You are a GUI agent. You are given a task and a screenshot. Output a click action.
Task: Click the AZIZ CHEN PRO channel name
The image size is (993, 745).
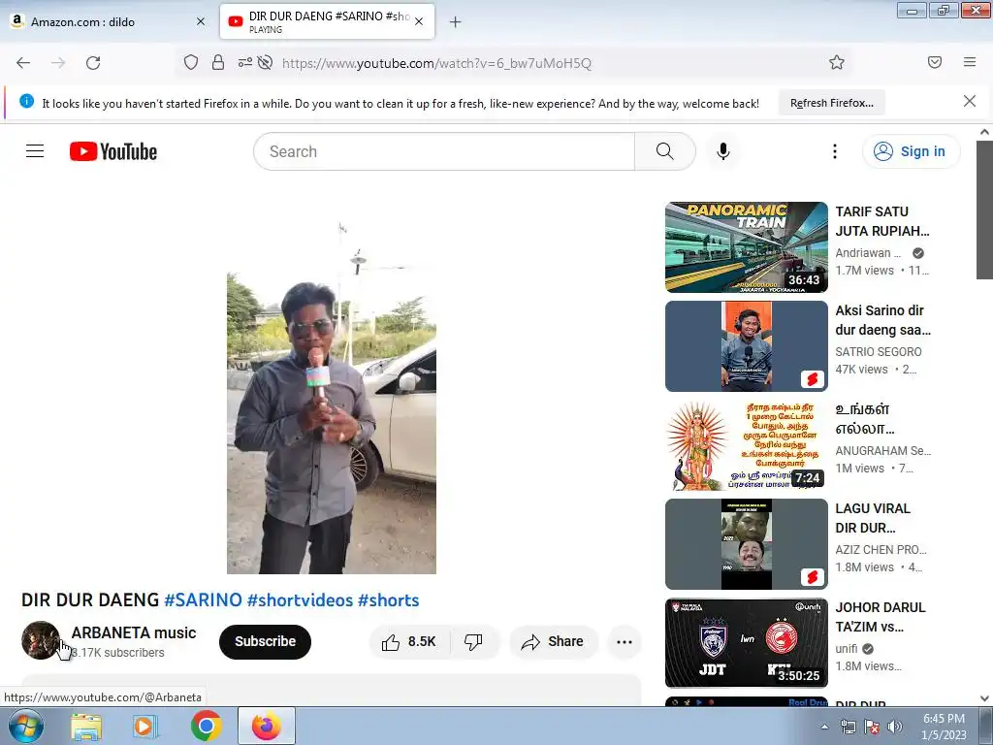tap(881, 549)
